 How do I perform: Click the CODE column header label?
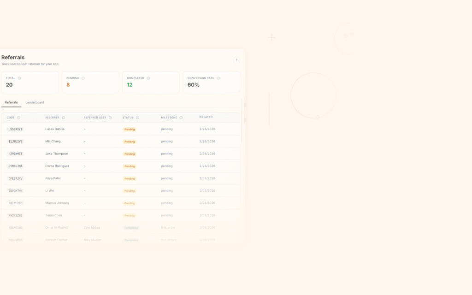(x=11, y=118)
